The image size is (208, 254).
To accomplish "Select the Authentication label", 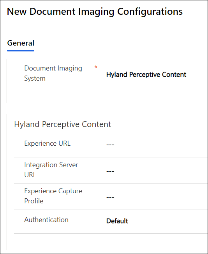I will pos(46,220).
